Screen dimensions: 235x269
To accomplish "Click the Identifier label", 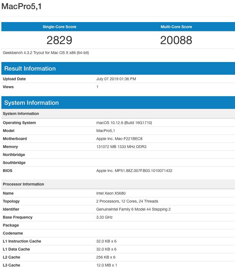I will [11, 209].
